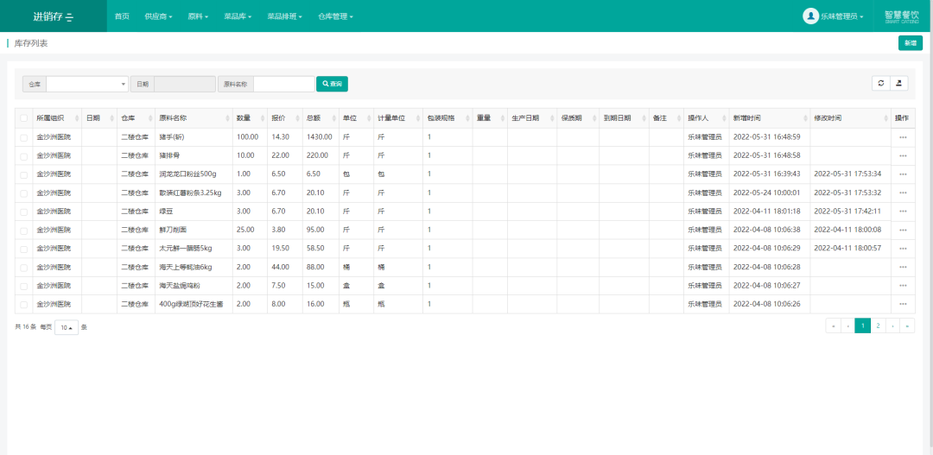Sort table by 总额 column

click(321, 118)
